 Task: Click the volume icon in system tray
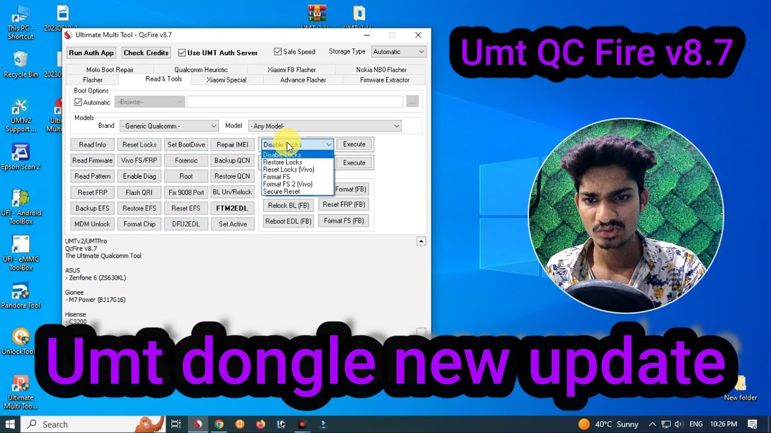[x=679, y=424]
